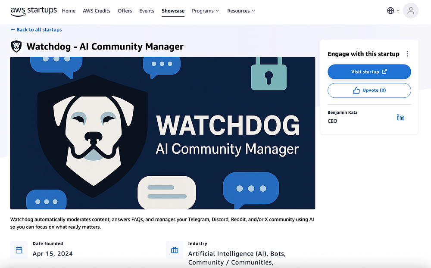Select the Offers nav item
The image size is (431, 268).
point(125,11)
